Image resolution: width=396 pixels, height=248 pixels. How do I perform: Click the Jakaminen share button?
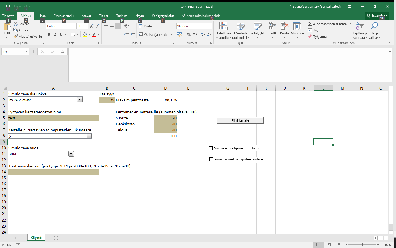click(x=377, y=16)
